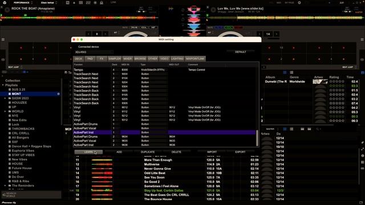Toggle the LINK button in top toolbar
This screenshot has height=205, width=365.
click(x=113, y=2)
